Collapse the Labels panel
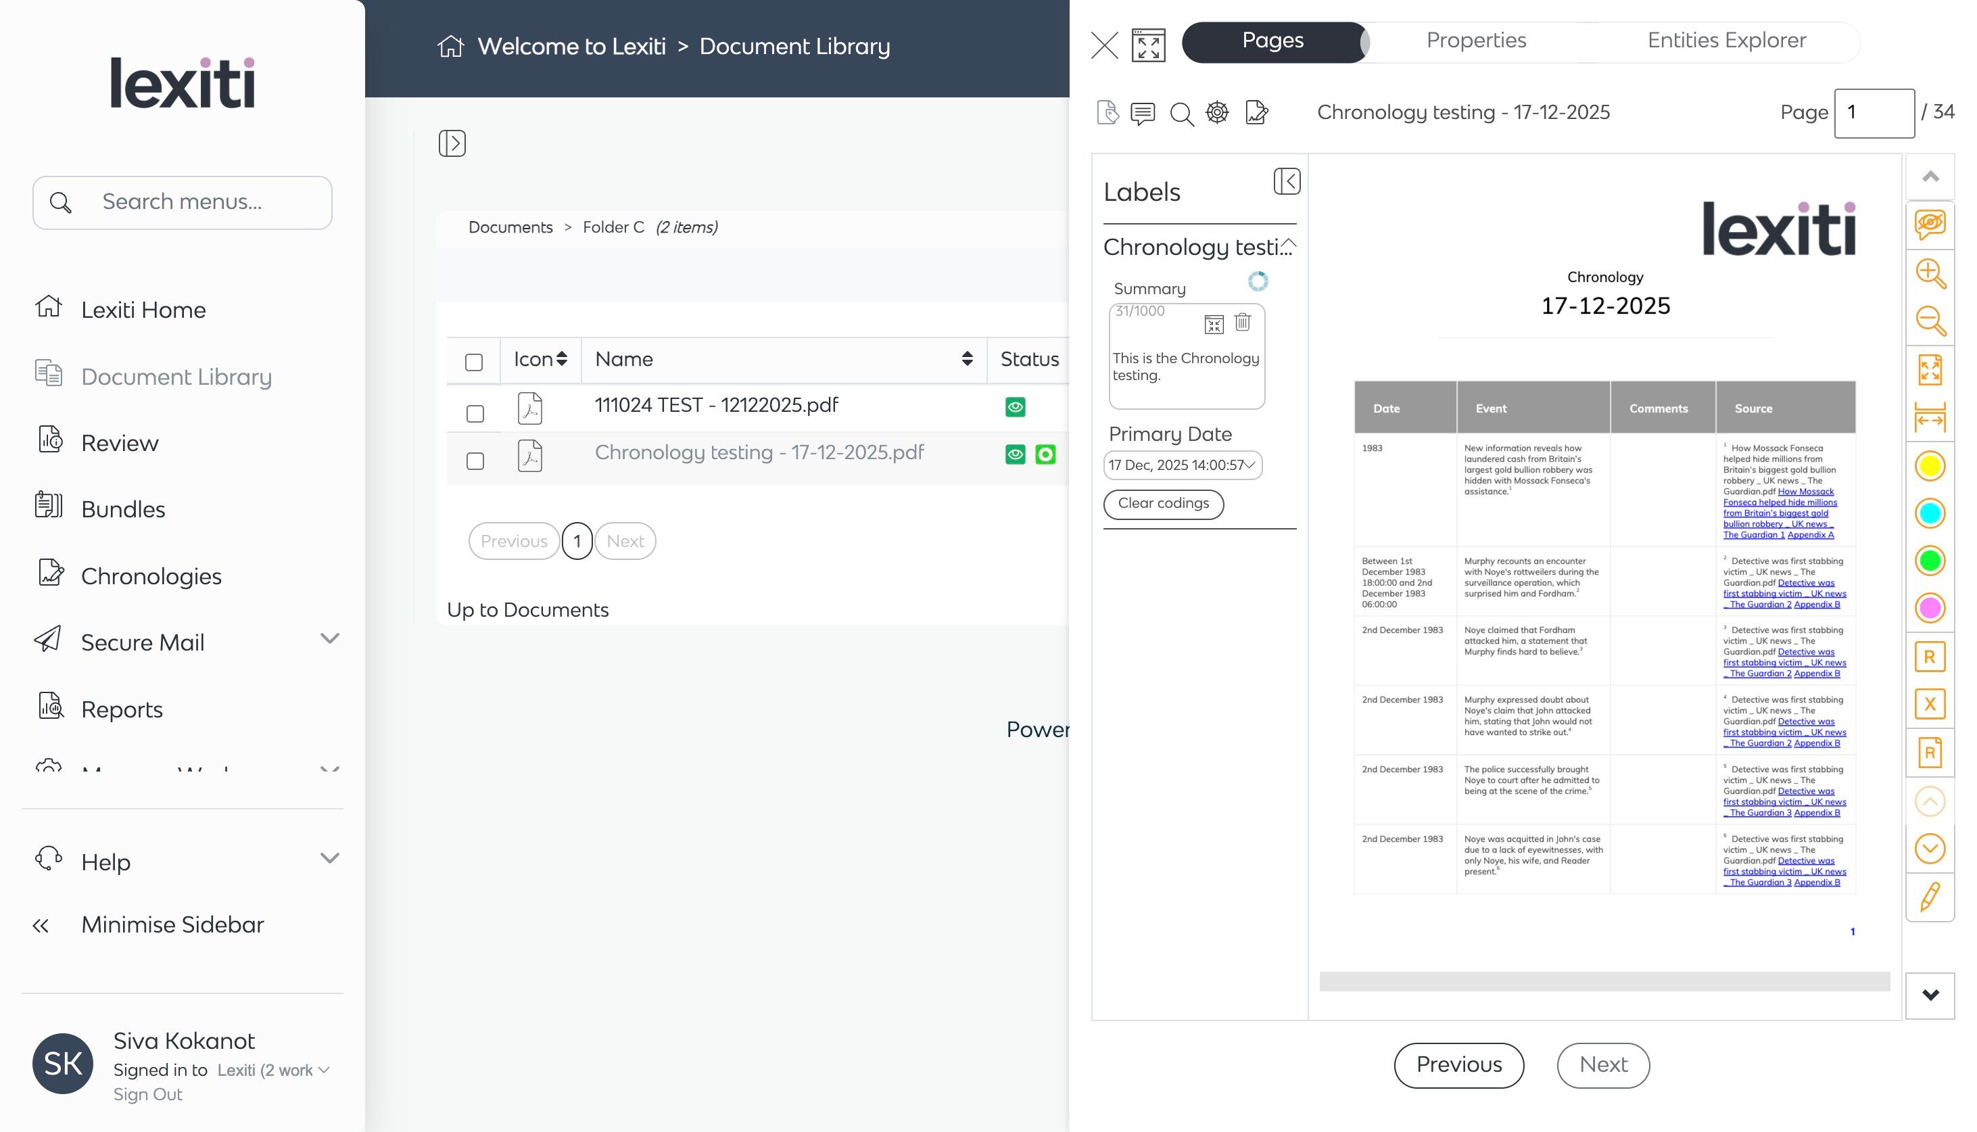1977x1132 pixels. point(1287,181)
